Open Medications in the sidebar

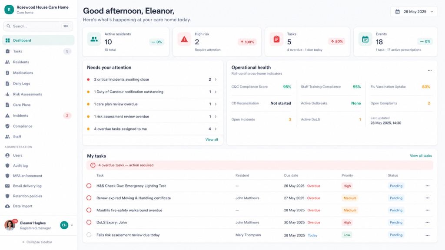38,73
